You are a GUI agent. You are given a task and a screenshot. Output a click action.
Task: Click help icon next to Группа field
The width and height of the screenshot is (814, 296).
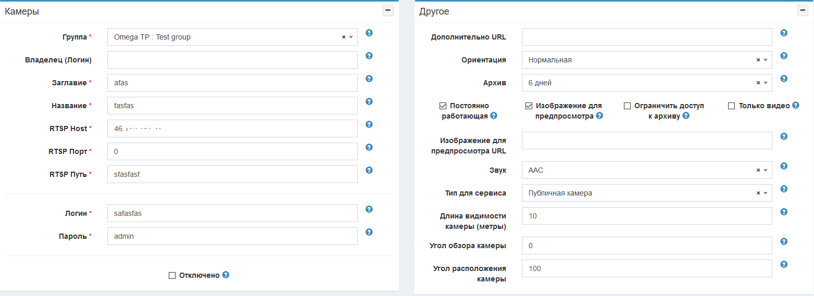369,33
